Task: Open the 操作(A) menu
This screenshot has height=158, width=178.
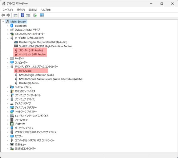Action: [21, 10]
